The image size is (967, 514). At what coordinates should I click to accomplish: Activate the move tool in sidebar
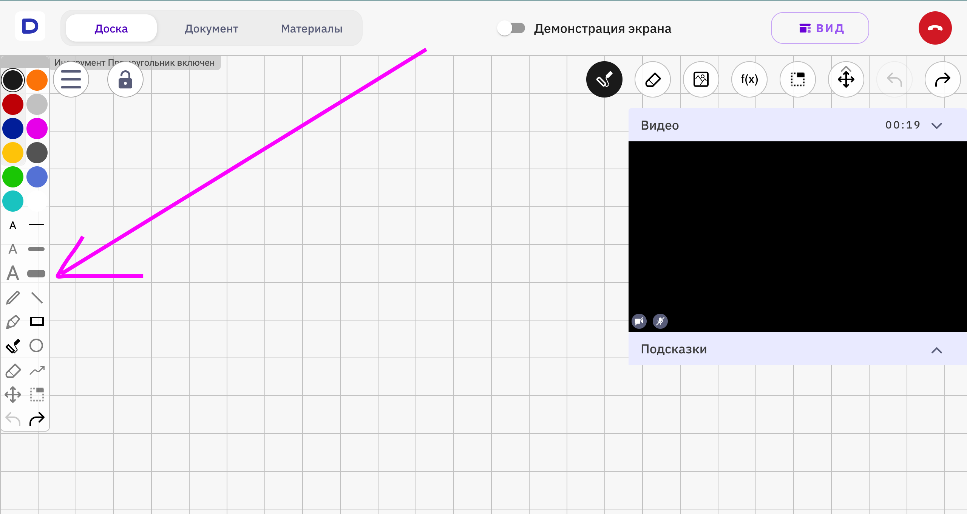[x=13, y=395]
